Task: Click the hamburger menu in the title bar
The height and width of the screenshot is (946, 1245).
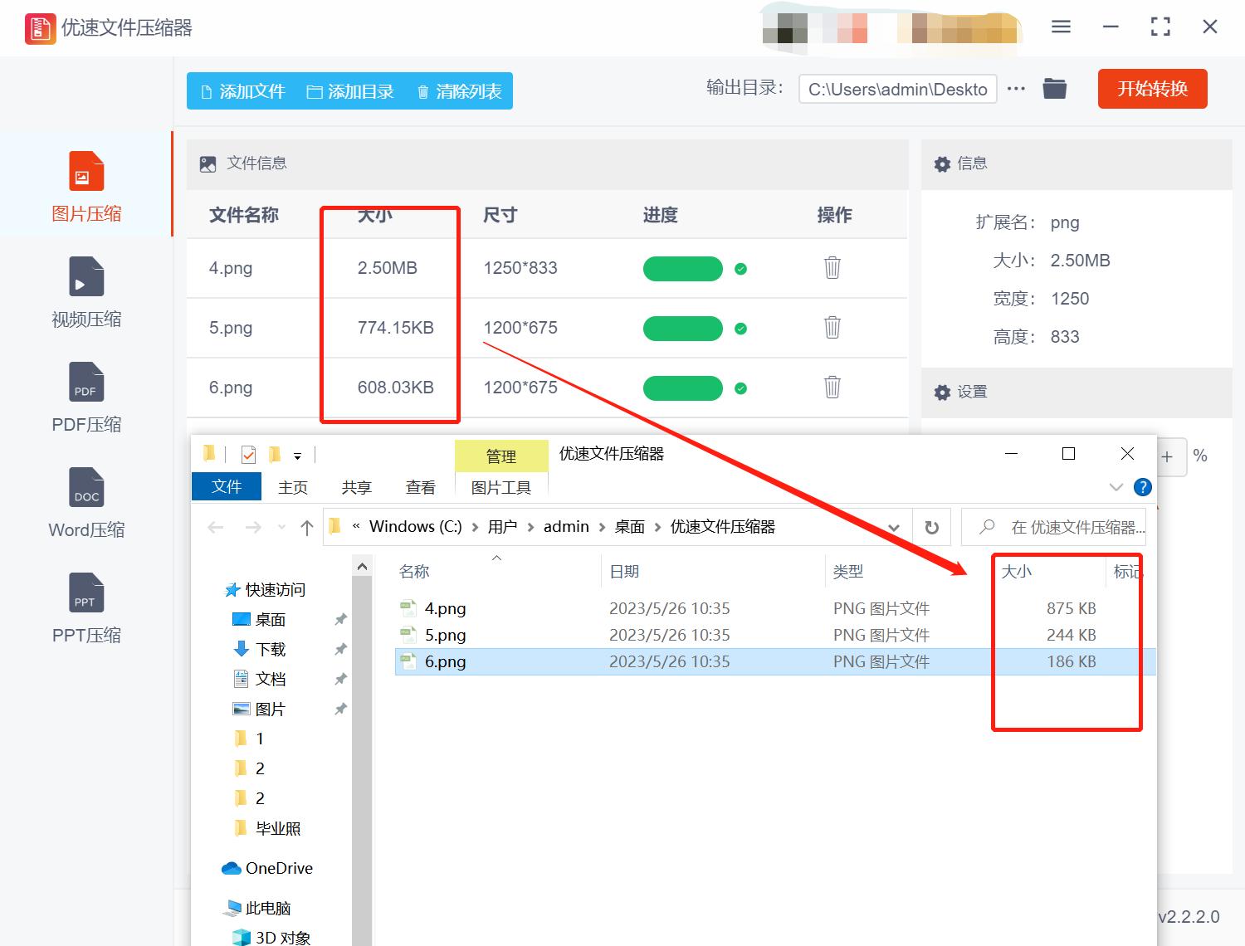Action: tap(1060, 27)
